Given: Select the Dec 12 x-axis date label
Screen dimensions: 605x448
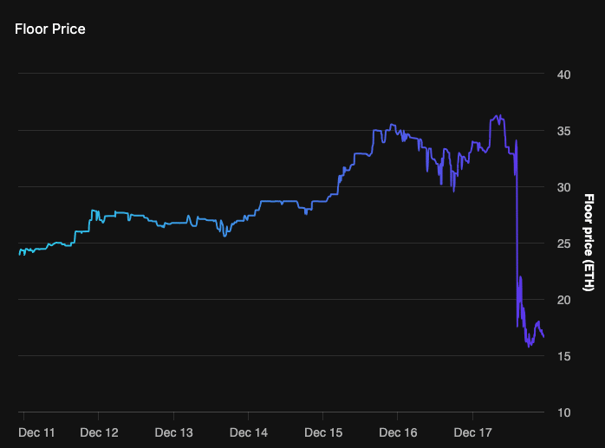Looking at the screenshot, I should [98, 432].
